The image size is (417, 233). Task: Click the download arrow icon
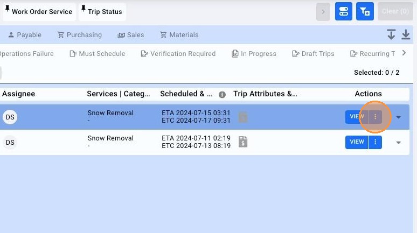(x=406, y=35)
